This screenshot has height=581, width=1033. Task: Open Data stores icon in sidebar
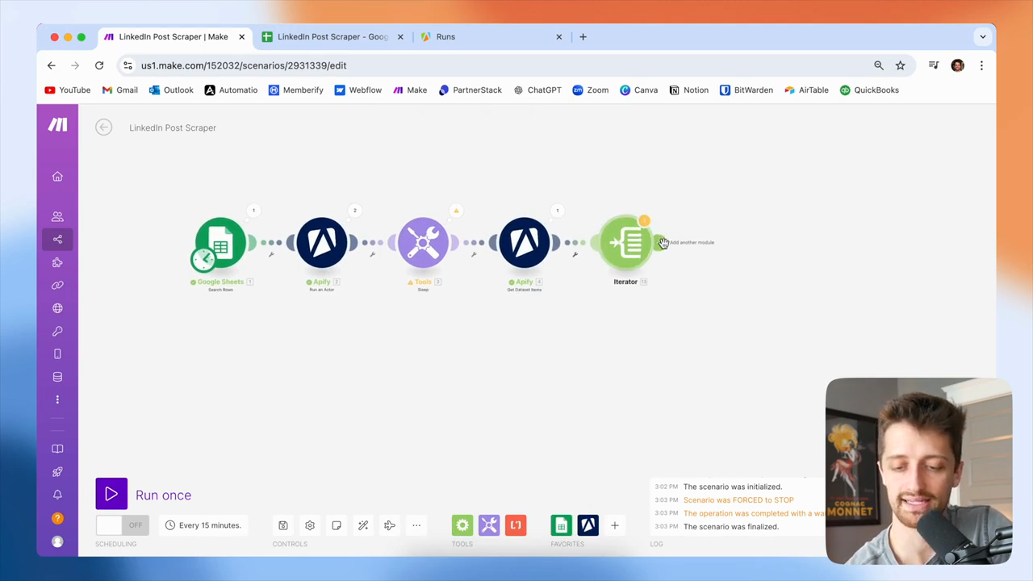[x=57, y=377]
